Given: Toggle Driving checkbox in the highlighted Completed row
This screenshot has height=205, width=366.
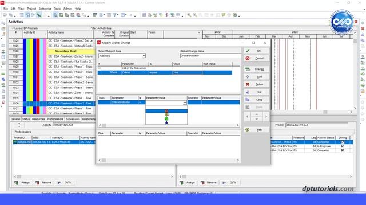Looking at the screenshot, I should click(x=343, y=142).
